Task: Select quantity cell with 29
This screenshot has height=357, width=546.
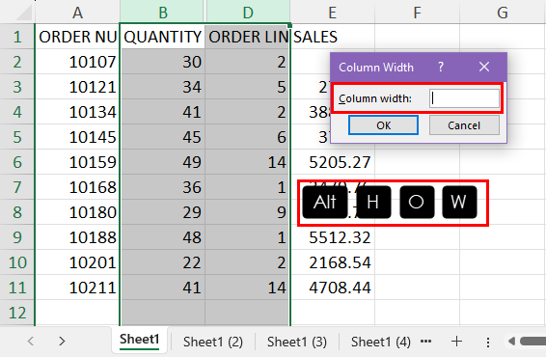Action: pyautogui.click(x=163, y=212)
